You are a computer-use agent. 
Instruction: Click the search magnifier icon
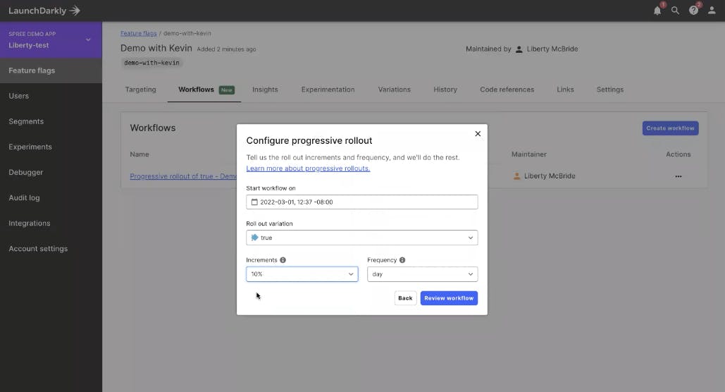pyautogui.click(x=675, y=11)
